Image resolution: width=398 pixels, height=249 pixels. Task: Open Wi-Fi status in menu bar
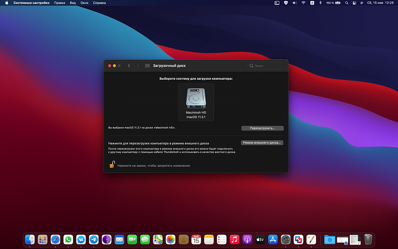[303, 3]
